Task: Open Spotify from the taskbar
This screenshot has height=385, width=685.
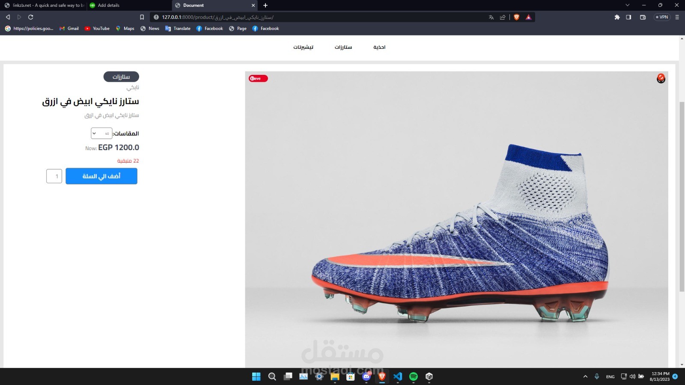Action: point(414,376)
